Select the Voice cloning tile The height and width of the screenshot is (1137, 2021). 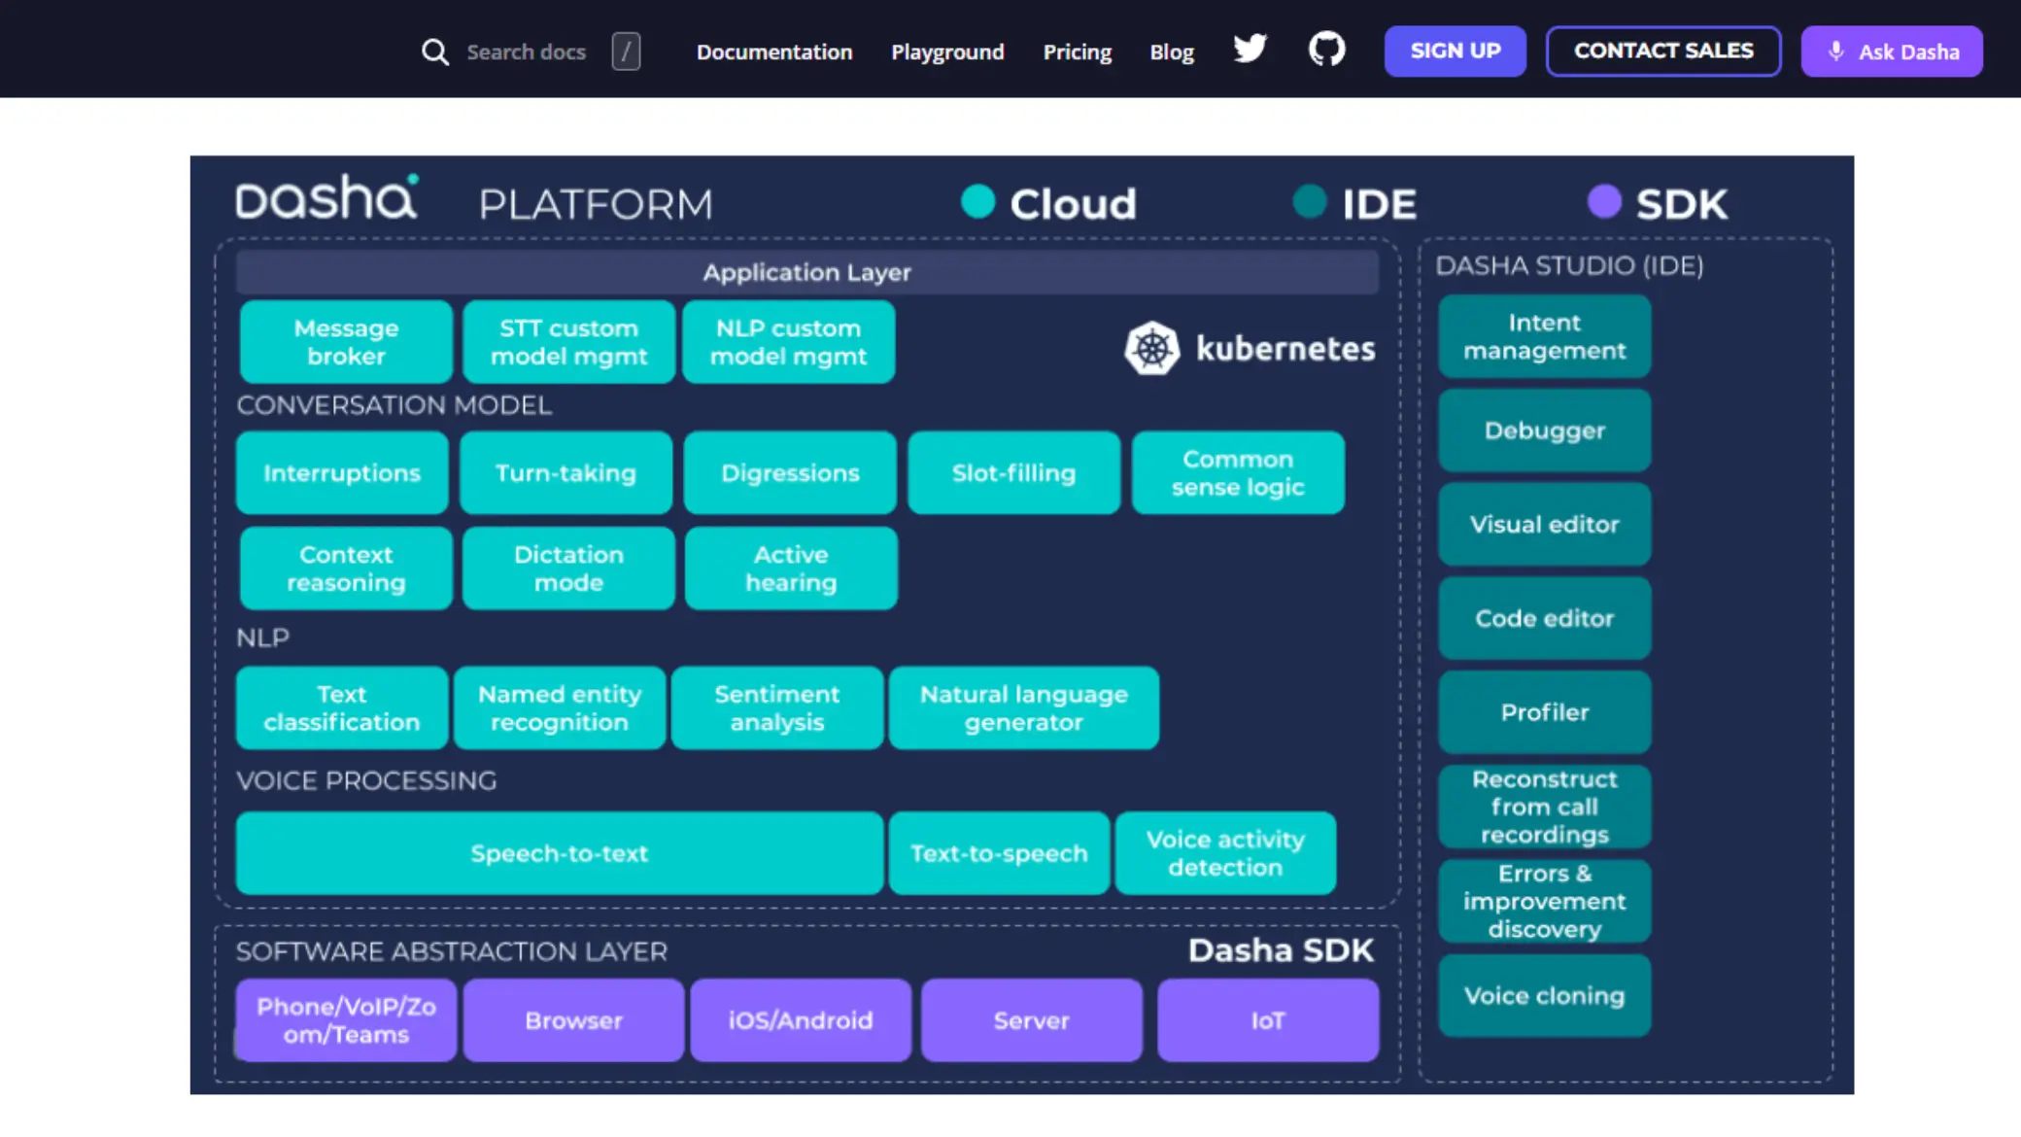point(1544,996)
